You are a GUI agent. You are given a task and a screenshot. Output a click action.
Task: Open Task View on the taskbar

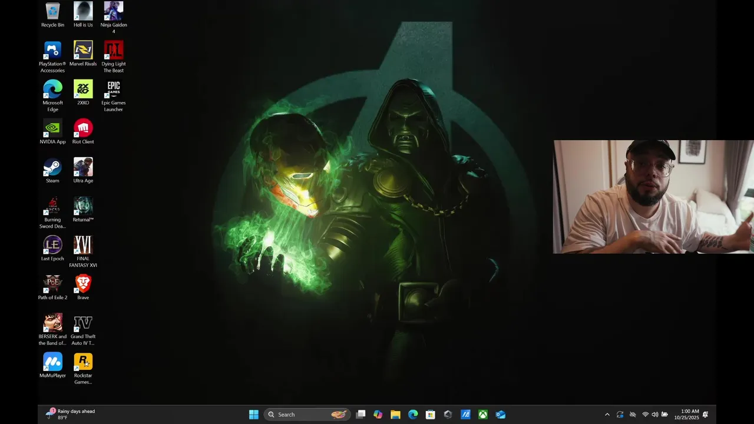point(361,415)
